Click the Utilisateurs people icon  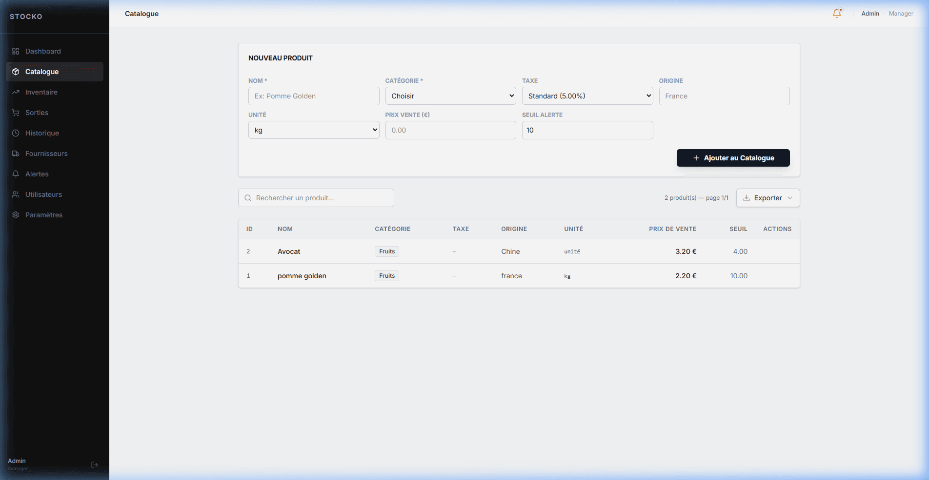pos(16,194)
